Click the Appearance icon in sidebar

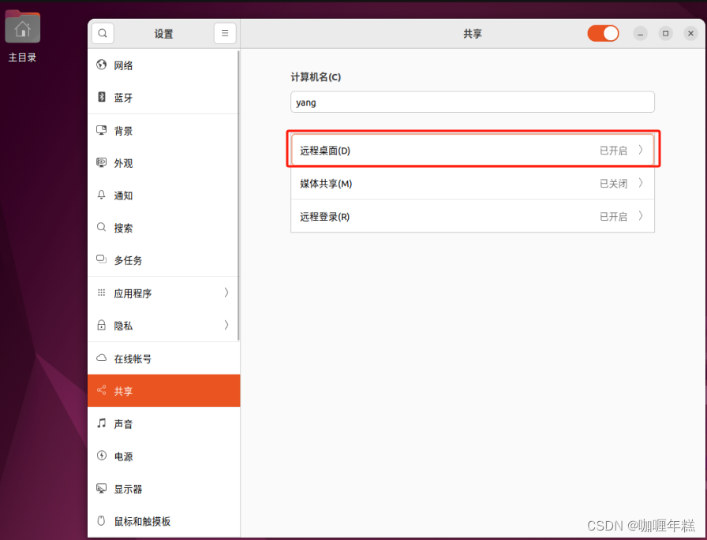click(x=102, y=162)
